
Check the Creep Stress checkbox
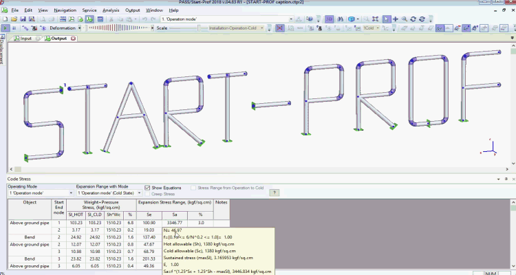click(x=147, y=194)
